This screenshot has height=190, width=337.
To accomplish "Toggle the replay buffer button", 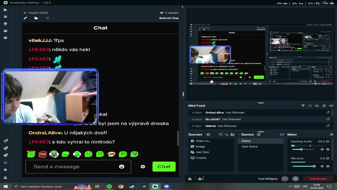I will pos(295,179).
